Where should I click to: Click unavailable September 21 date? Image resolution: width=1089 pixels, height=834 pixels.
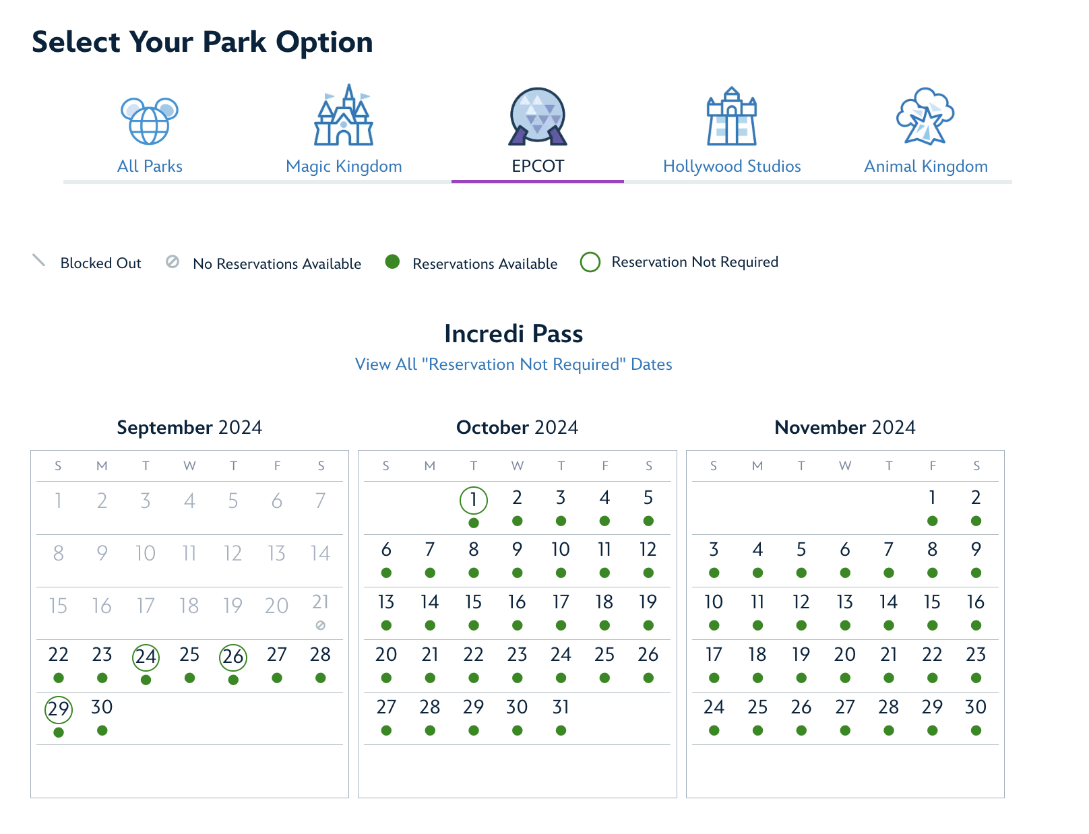321,603
